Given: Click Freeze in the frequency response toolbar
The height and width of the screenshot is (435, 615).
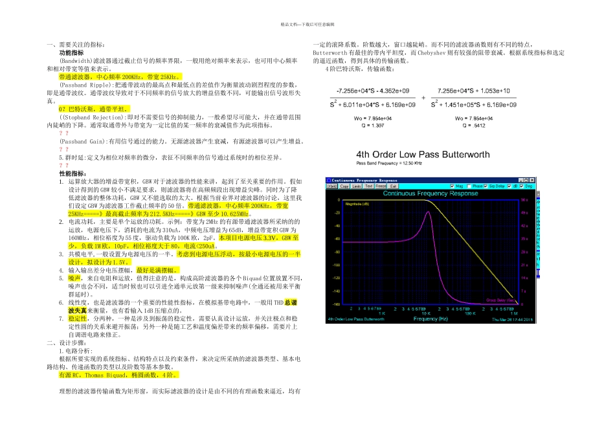Looking at the screenshot, I should pos(381,186).
